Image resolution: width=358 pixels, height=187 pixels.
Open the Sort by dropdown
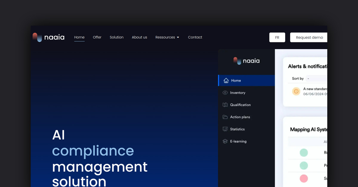[316, 79]
